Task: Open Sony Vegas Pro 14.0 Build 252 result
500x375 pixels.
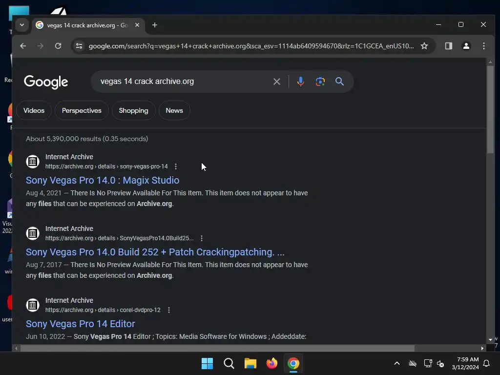Action: [x=155, y=252]
